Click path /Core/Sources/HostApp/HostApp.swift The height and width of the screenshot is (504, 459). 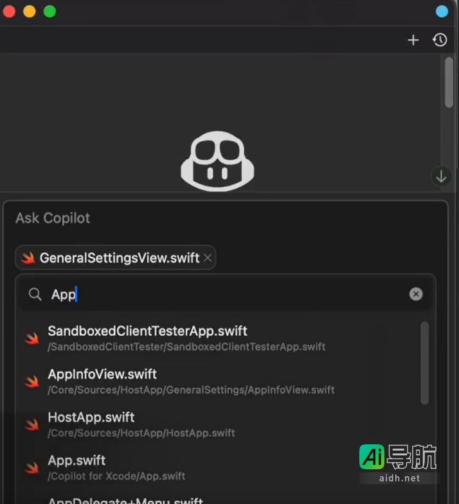tap(141, 433)
